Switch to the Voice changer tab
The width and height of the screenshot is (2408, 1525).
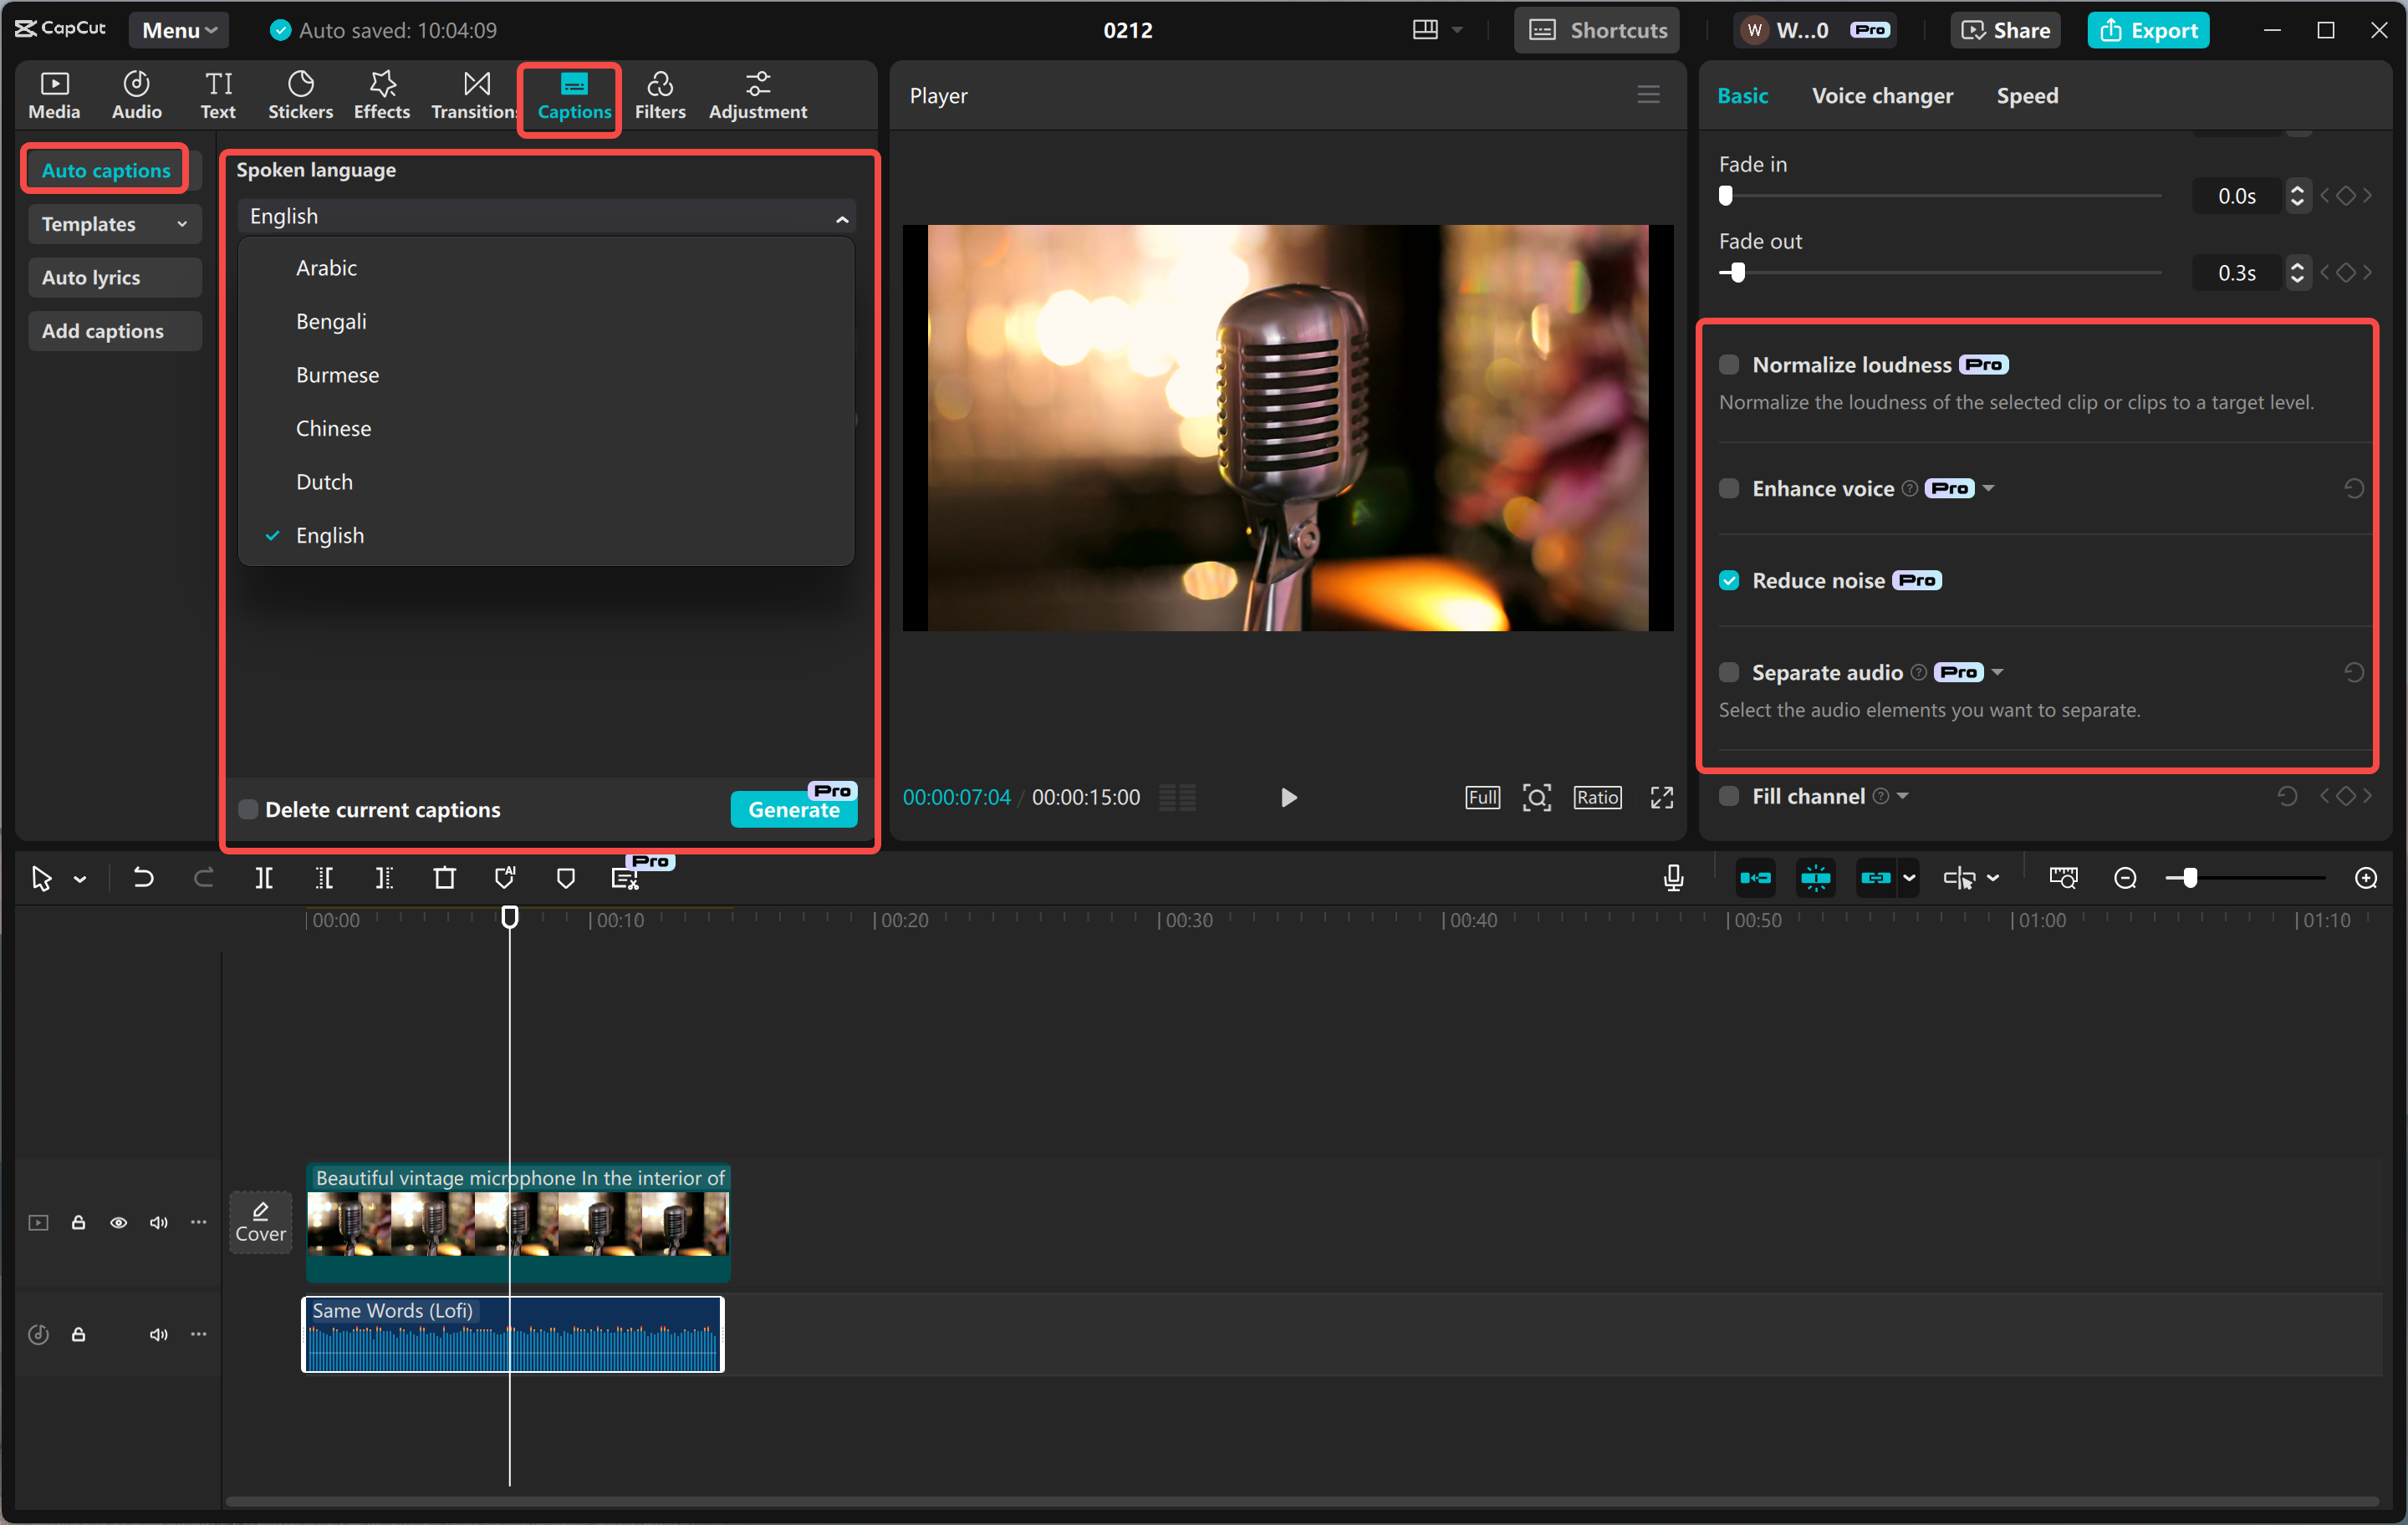pyautogui.click(x=1881, y=95)
